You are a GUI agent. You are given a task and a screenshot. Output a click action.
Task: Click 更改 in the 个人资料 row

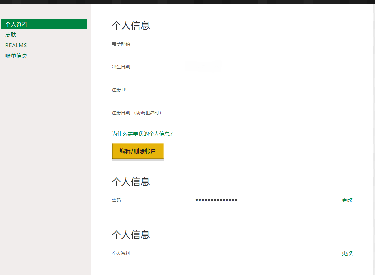(x=347, y=253)
